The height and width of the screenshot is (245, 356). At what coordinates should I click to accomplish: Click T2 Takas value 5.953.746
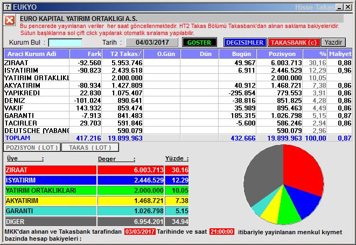click(127, 63)
